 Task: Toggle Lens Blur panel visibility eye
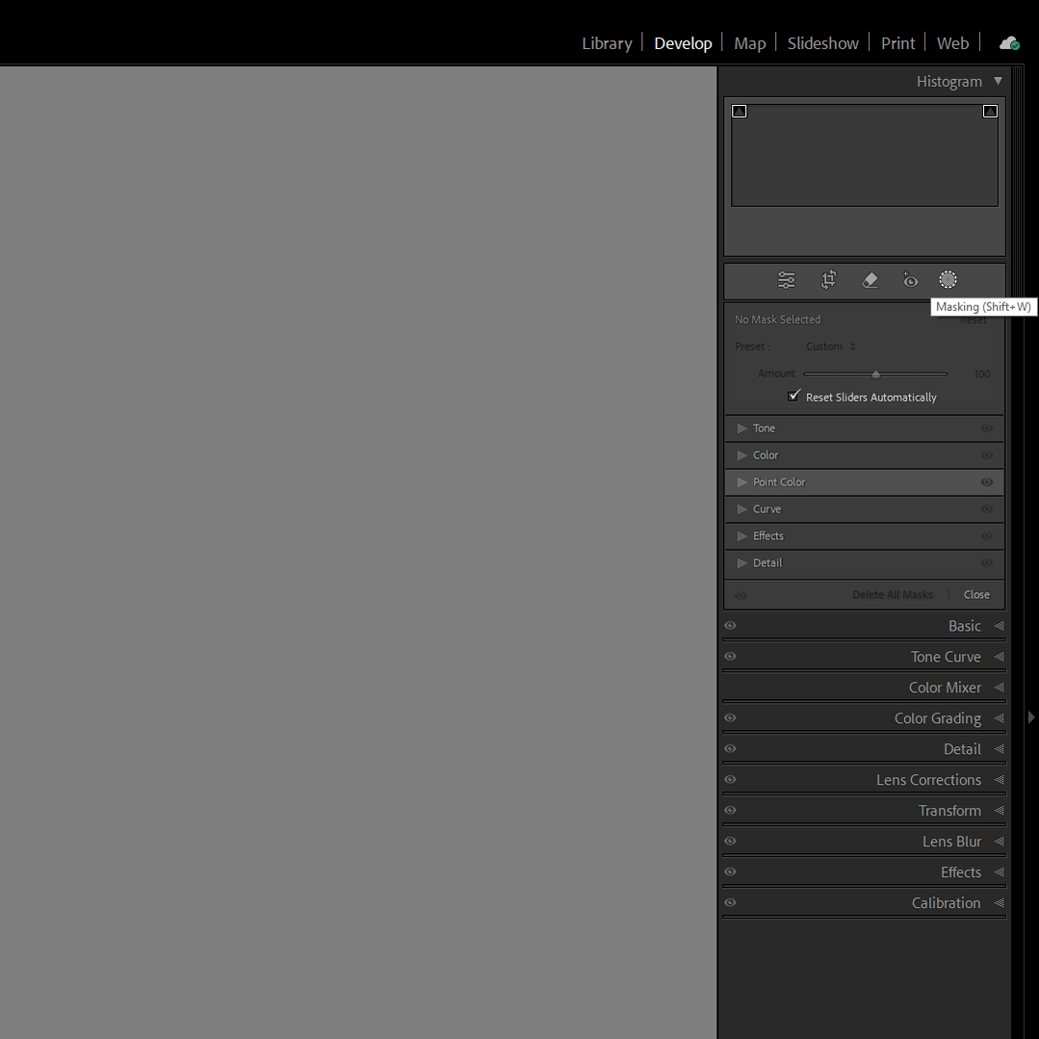point(730,841)
